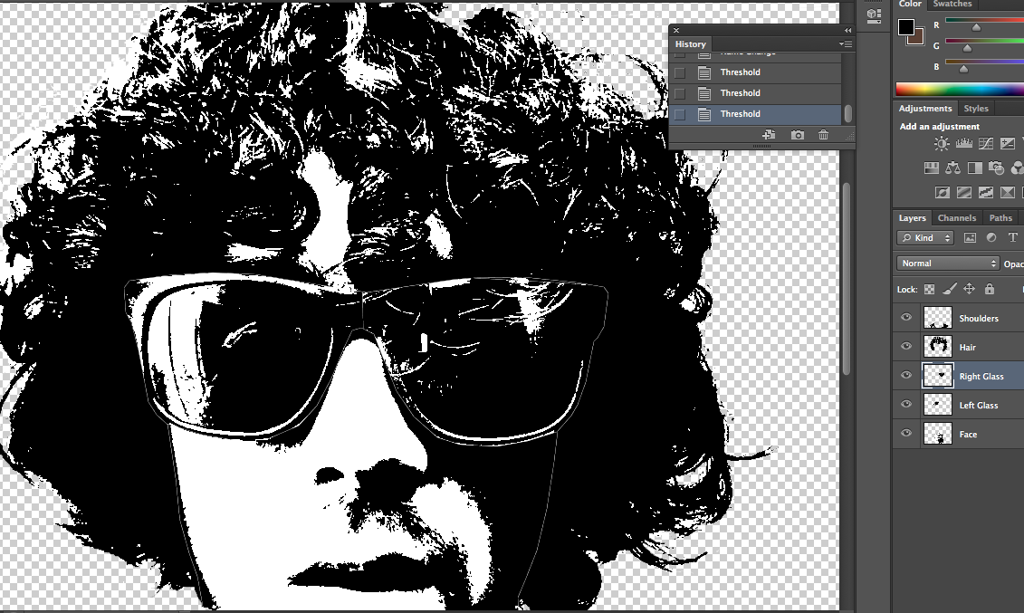Select the Face layer name
This screenshot has width=1024, height=613.
pos(968,434)
